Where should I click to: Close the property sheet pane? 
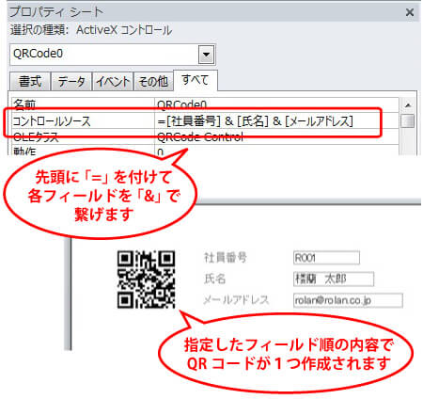pyautogui.click(x=409, y=12)
